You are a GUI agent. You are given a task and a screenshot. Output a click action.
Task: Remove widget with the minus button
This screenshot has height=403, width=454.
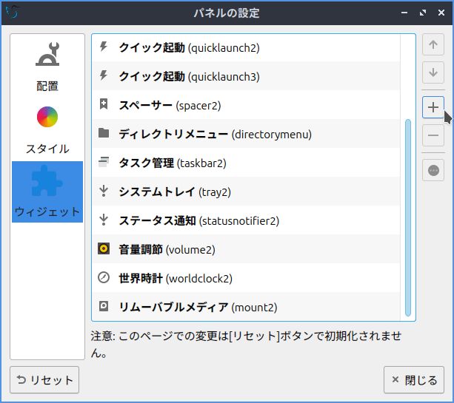(x=433, y=135)
